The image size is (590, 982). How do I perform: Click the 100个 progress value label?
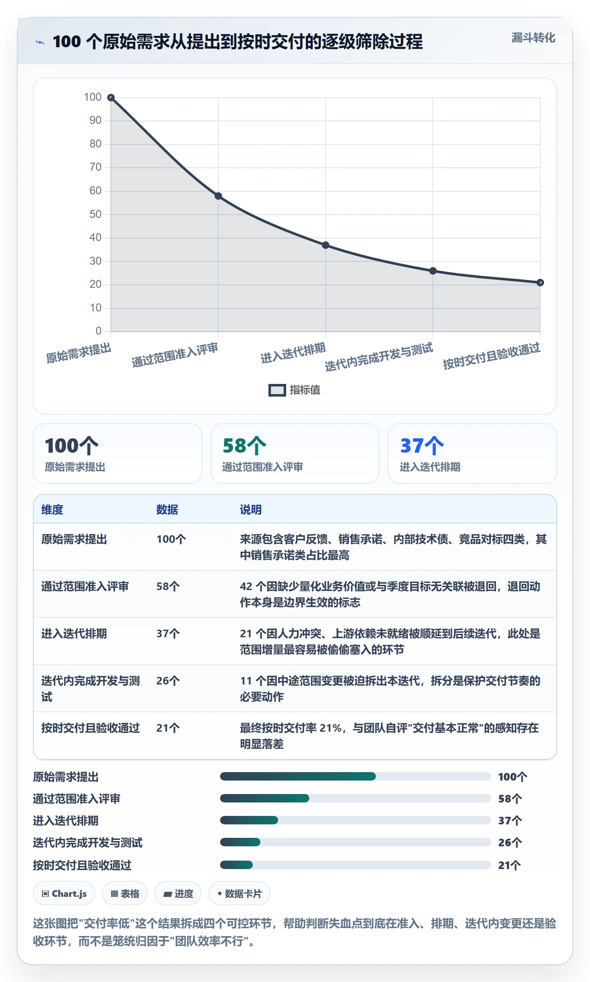(512, 777)
